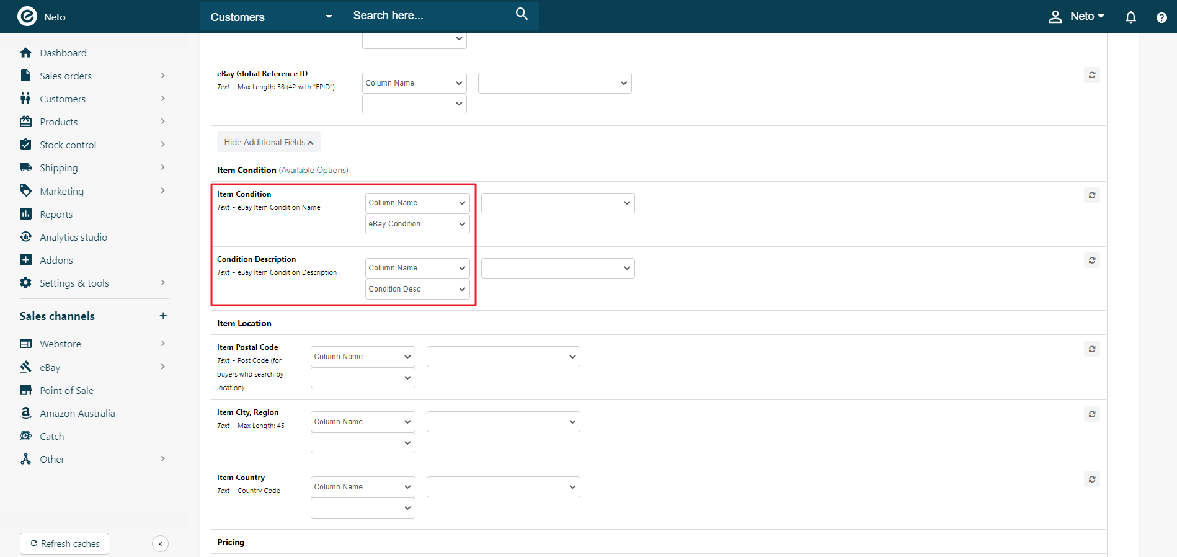Viewport: 1177px width, 557px height.
Task: Open Item Condition Column Name dropdown
Action: (417, 203)
